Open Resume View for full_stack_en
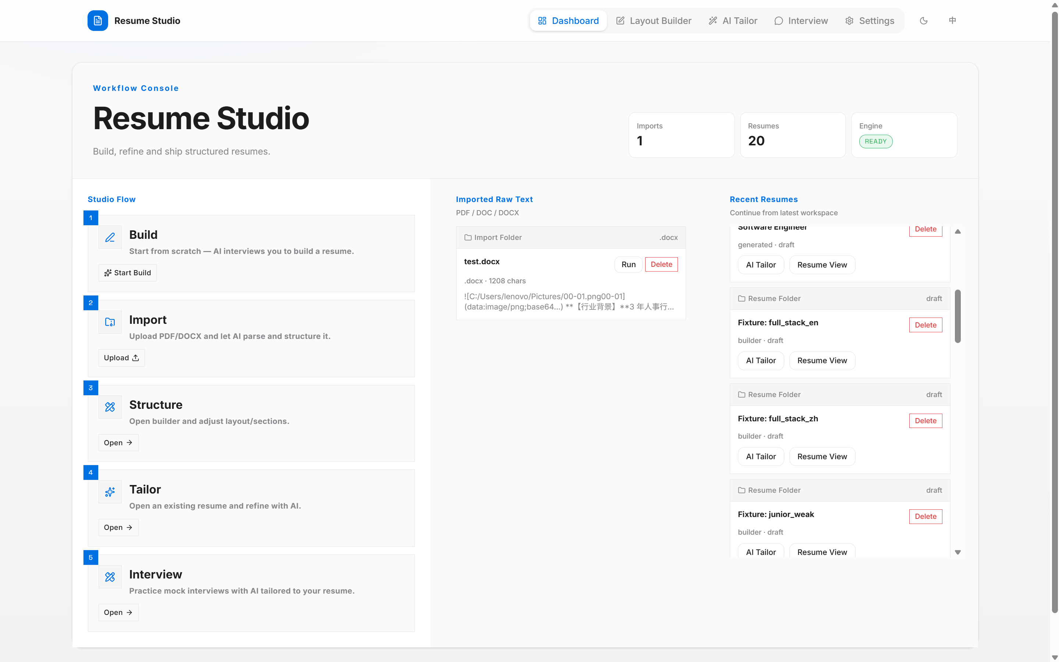The image size is (1059, 662). pos(822,361)
